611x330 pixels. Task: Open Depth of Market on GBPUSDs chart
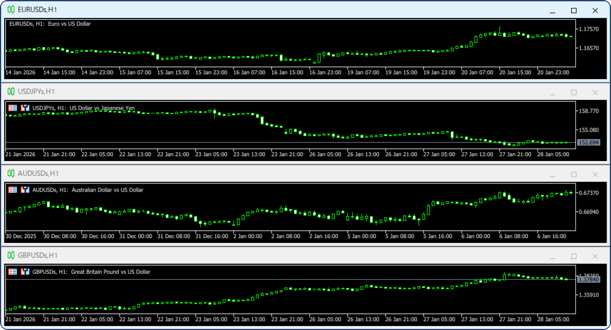25,272
